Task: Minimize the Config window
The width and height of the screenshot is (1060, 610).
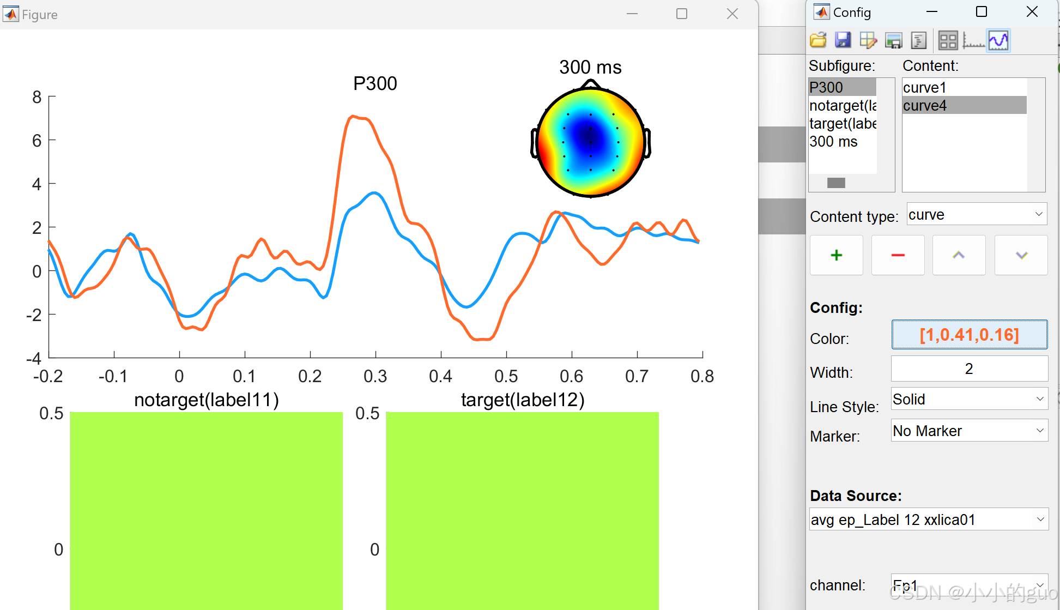Action: coord(932,12)
